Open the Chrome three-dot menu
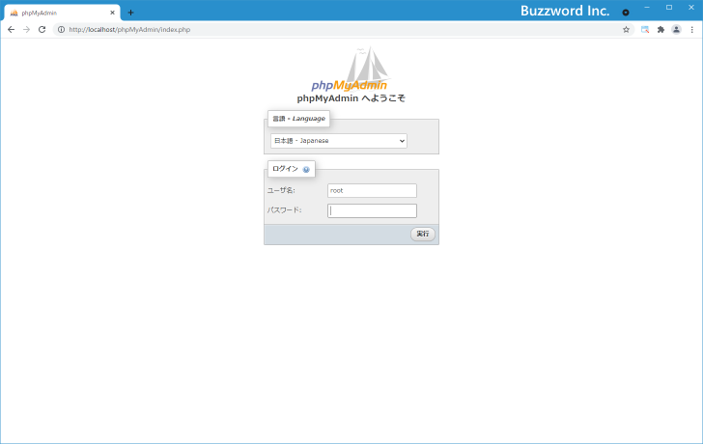The image size is (703, 444). 691,30
